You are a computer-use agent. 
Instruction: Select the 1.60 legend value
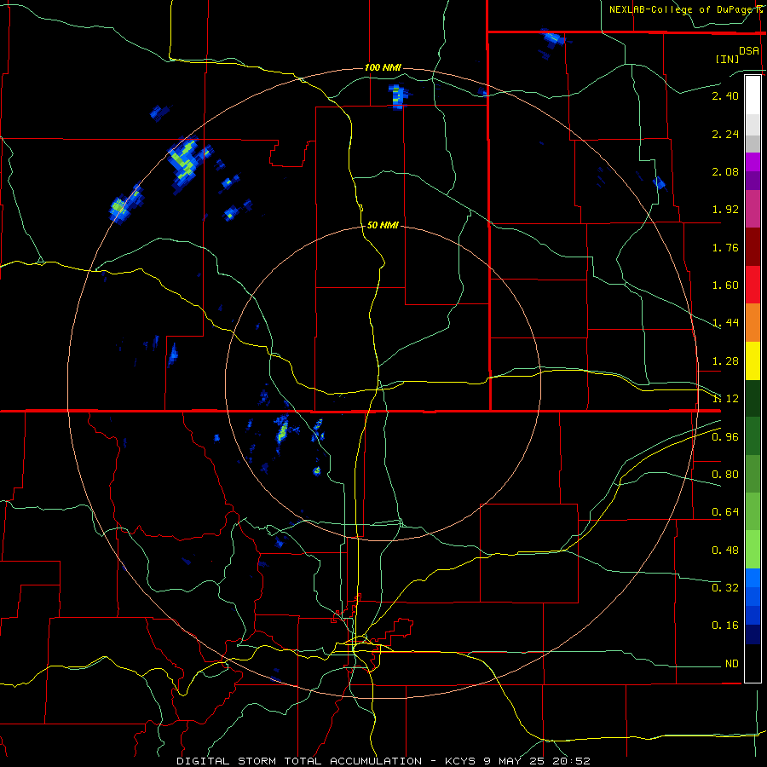[x=725, y=285]
